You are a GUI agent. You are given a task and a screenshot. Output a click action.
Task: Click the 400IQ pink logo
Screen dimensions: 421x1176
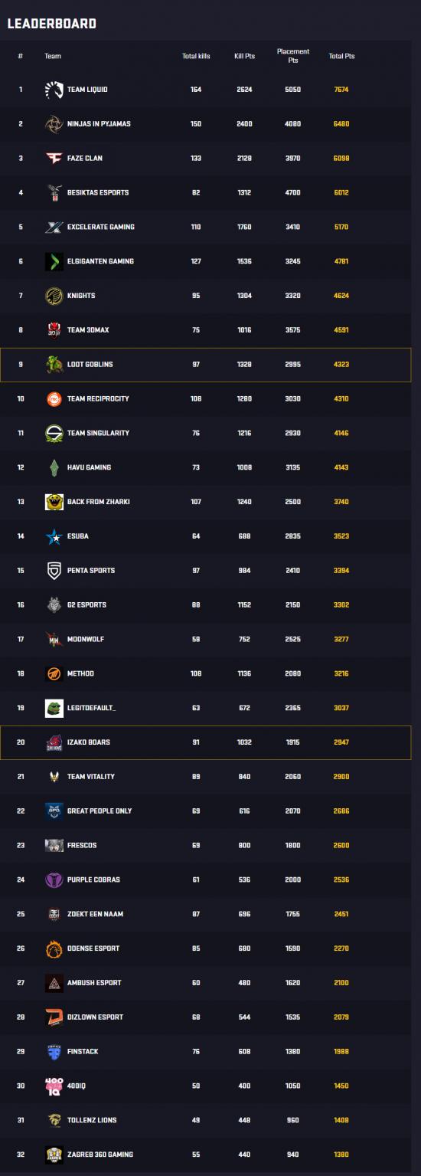pos(54,1086)
